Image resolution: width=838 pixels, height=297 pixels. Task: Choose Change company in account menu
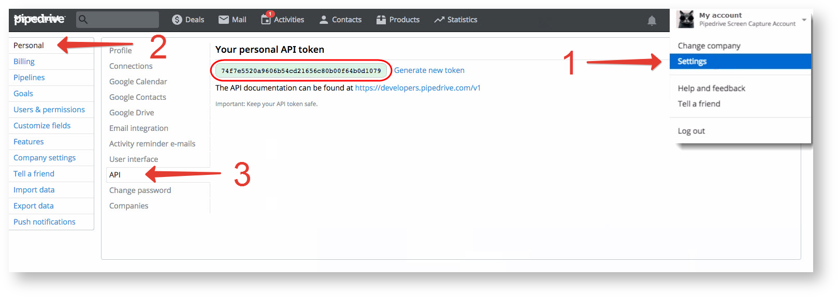pyautogui.click(x=709, y=46)
